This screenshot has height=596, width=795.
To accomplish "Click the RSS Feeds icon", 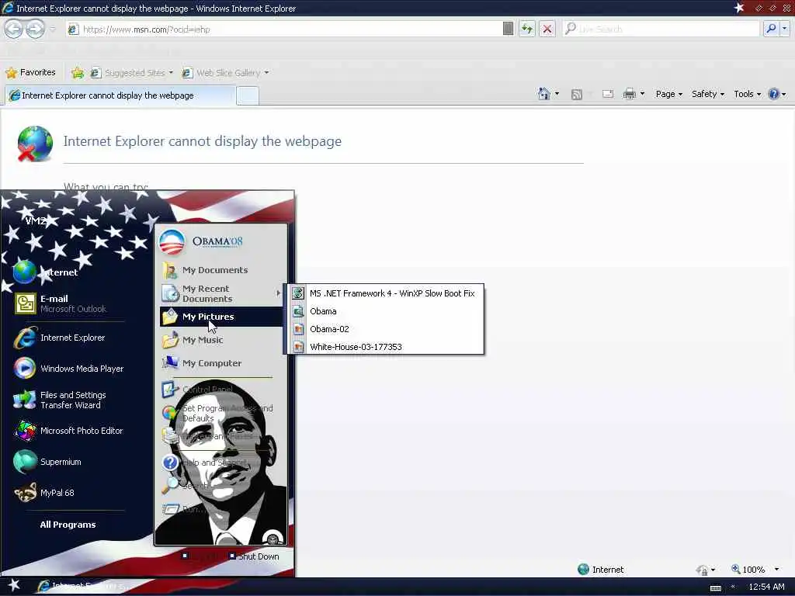I will (577, 94).
